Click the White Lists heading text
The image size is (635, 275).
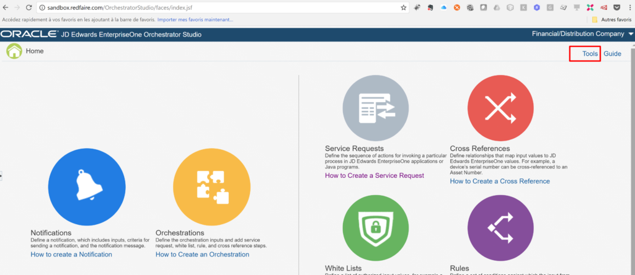pyautogui.click(x=344, y=268)
